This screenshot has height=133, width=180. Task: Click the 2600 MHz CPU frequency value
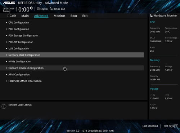(155, 32)
